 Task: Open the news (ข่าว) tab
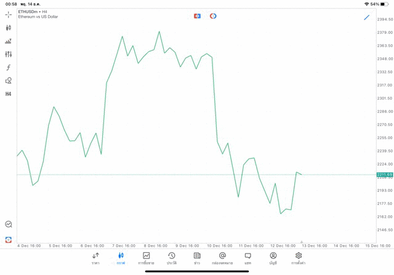pos(197,258)
